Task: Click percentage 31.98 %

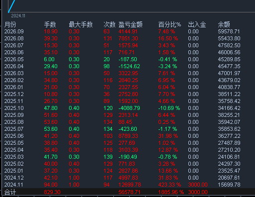Action: pos(168,136)
